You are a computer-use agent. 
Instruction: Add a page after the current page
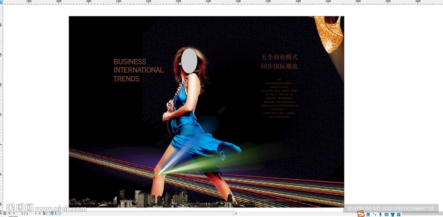[x=44, y=214]
